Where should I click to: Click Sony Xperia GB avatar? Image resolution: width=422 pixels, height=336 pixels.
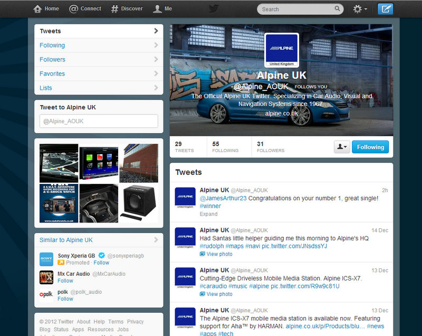(46, 259)
